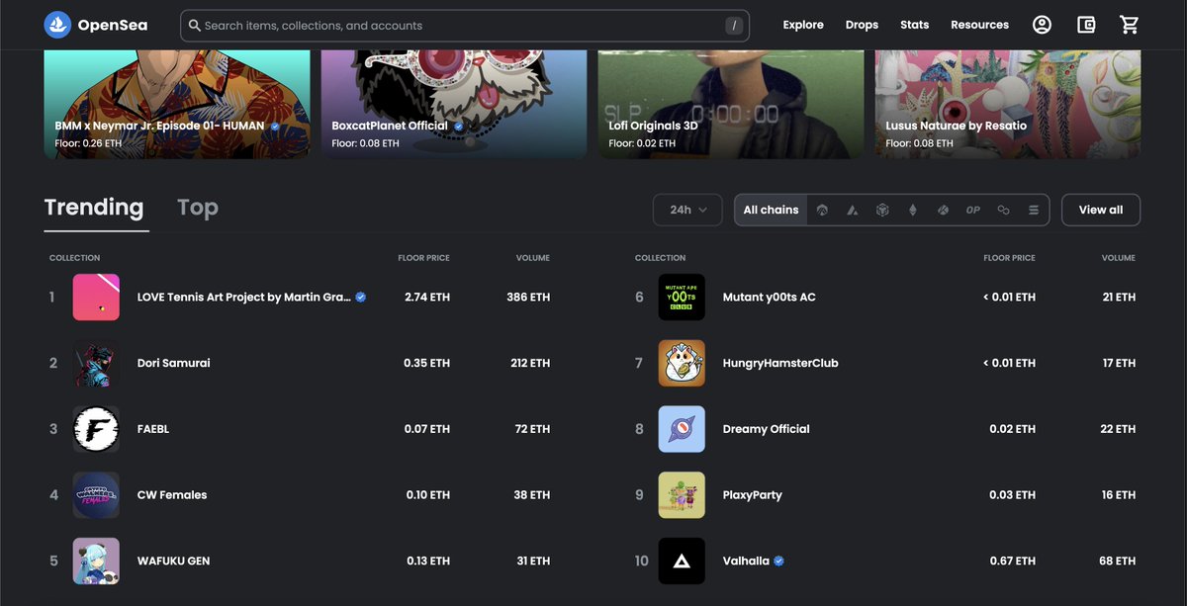The height and width of the screenshot is (606, 1187).
Task: Open the 24h time range dropdown
Action: click(x=687, y=210)
